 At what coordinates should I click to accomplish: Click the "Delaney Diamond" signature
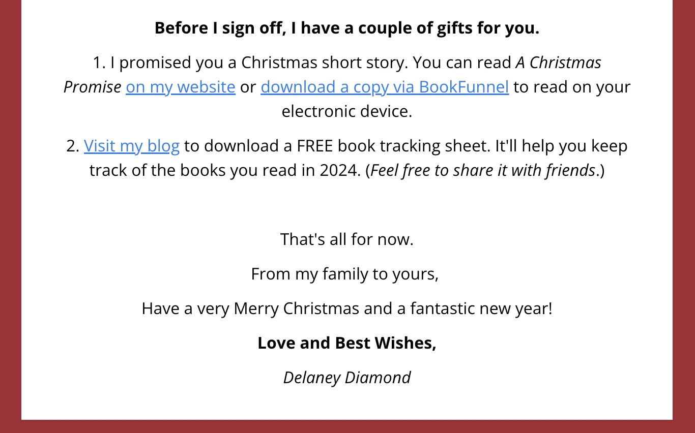pyautogui.click(x=347, y=378)
